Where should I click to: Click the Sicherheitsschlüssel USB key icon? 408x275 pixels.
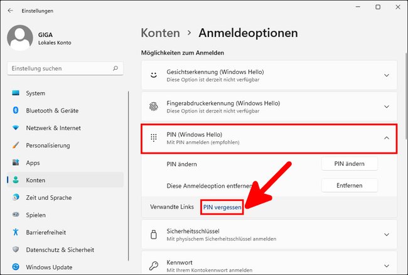(154, 234)
